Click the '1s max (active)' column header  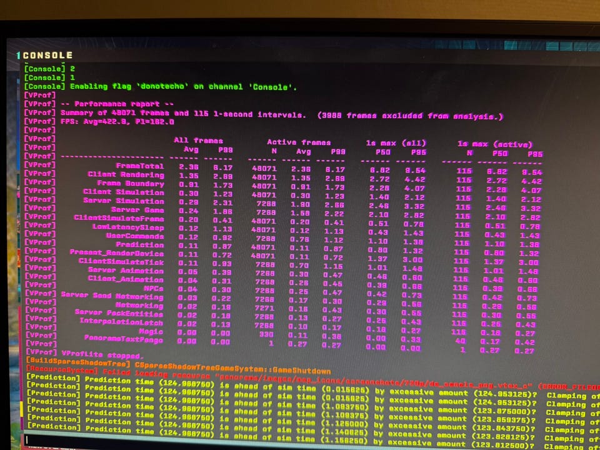click(495, 144)
